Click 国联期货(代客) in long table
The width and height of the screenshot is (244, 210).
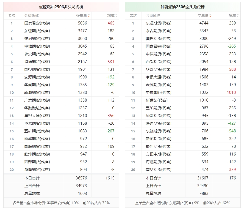(37, 146)
